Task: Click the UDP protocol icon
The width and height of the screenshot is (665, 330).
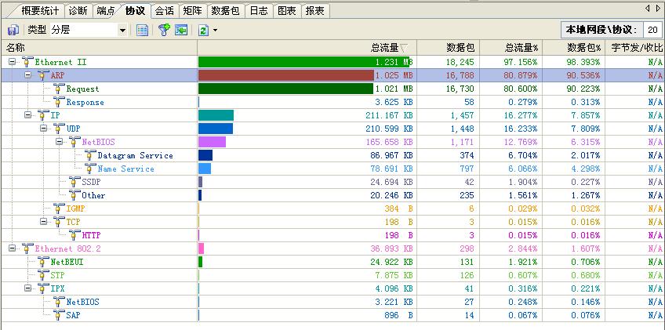Action: pos(59,129)
